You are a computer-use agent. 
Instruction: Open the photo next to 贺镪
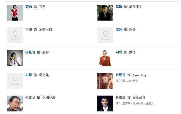(105, 12)
